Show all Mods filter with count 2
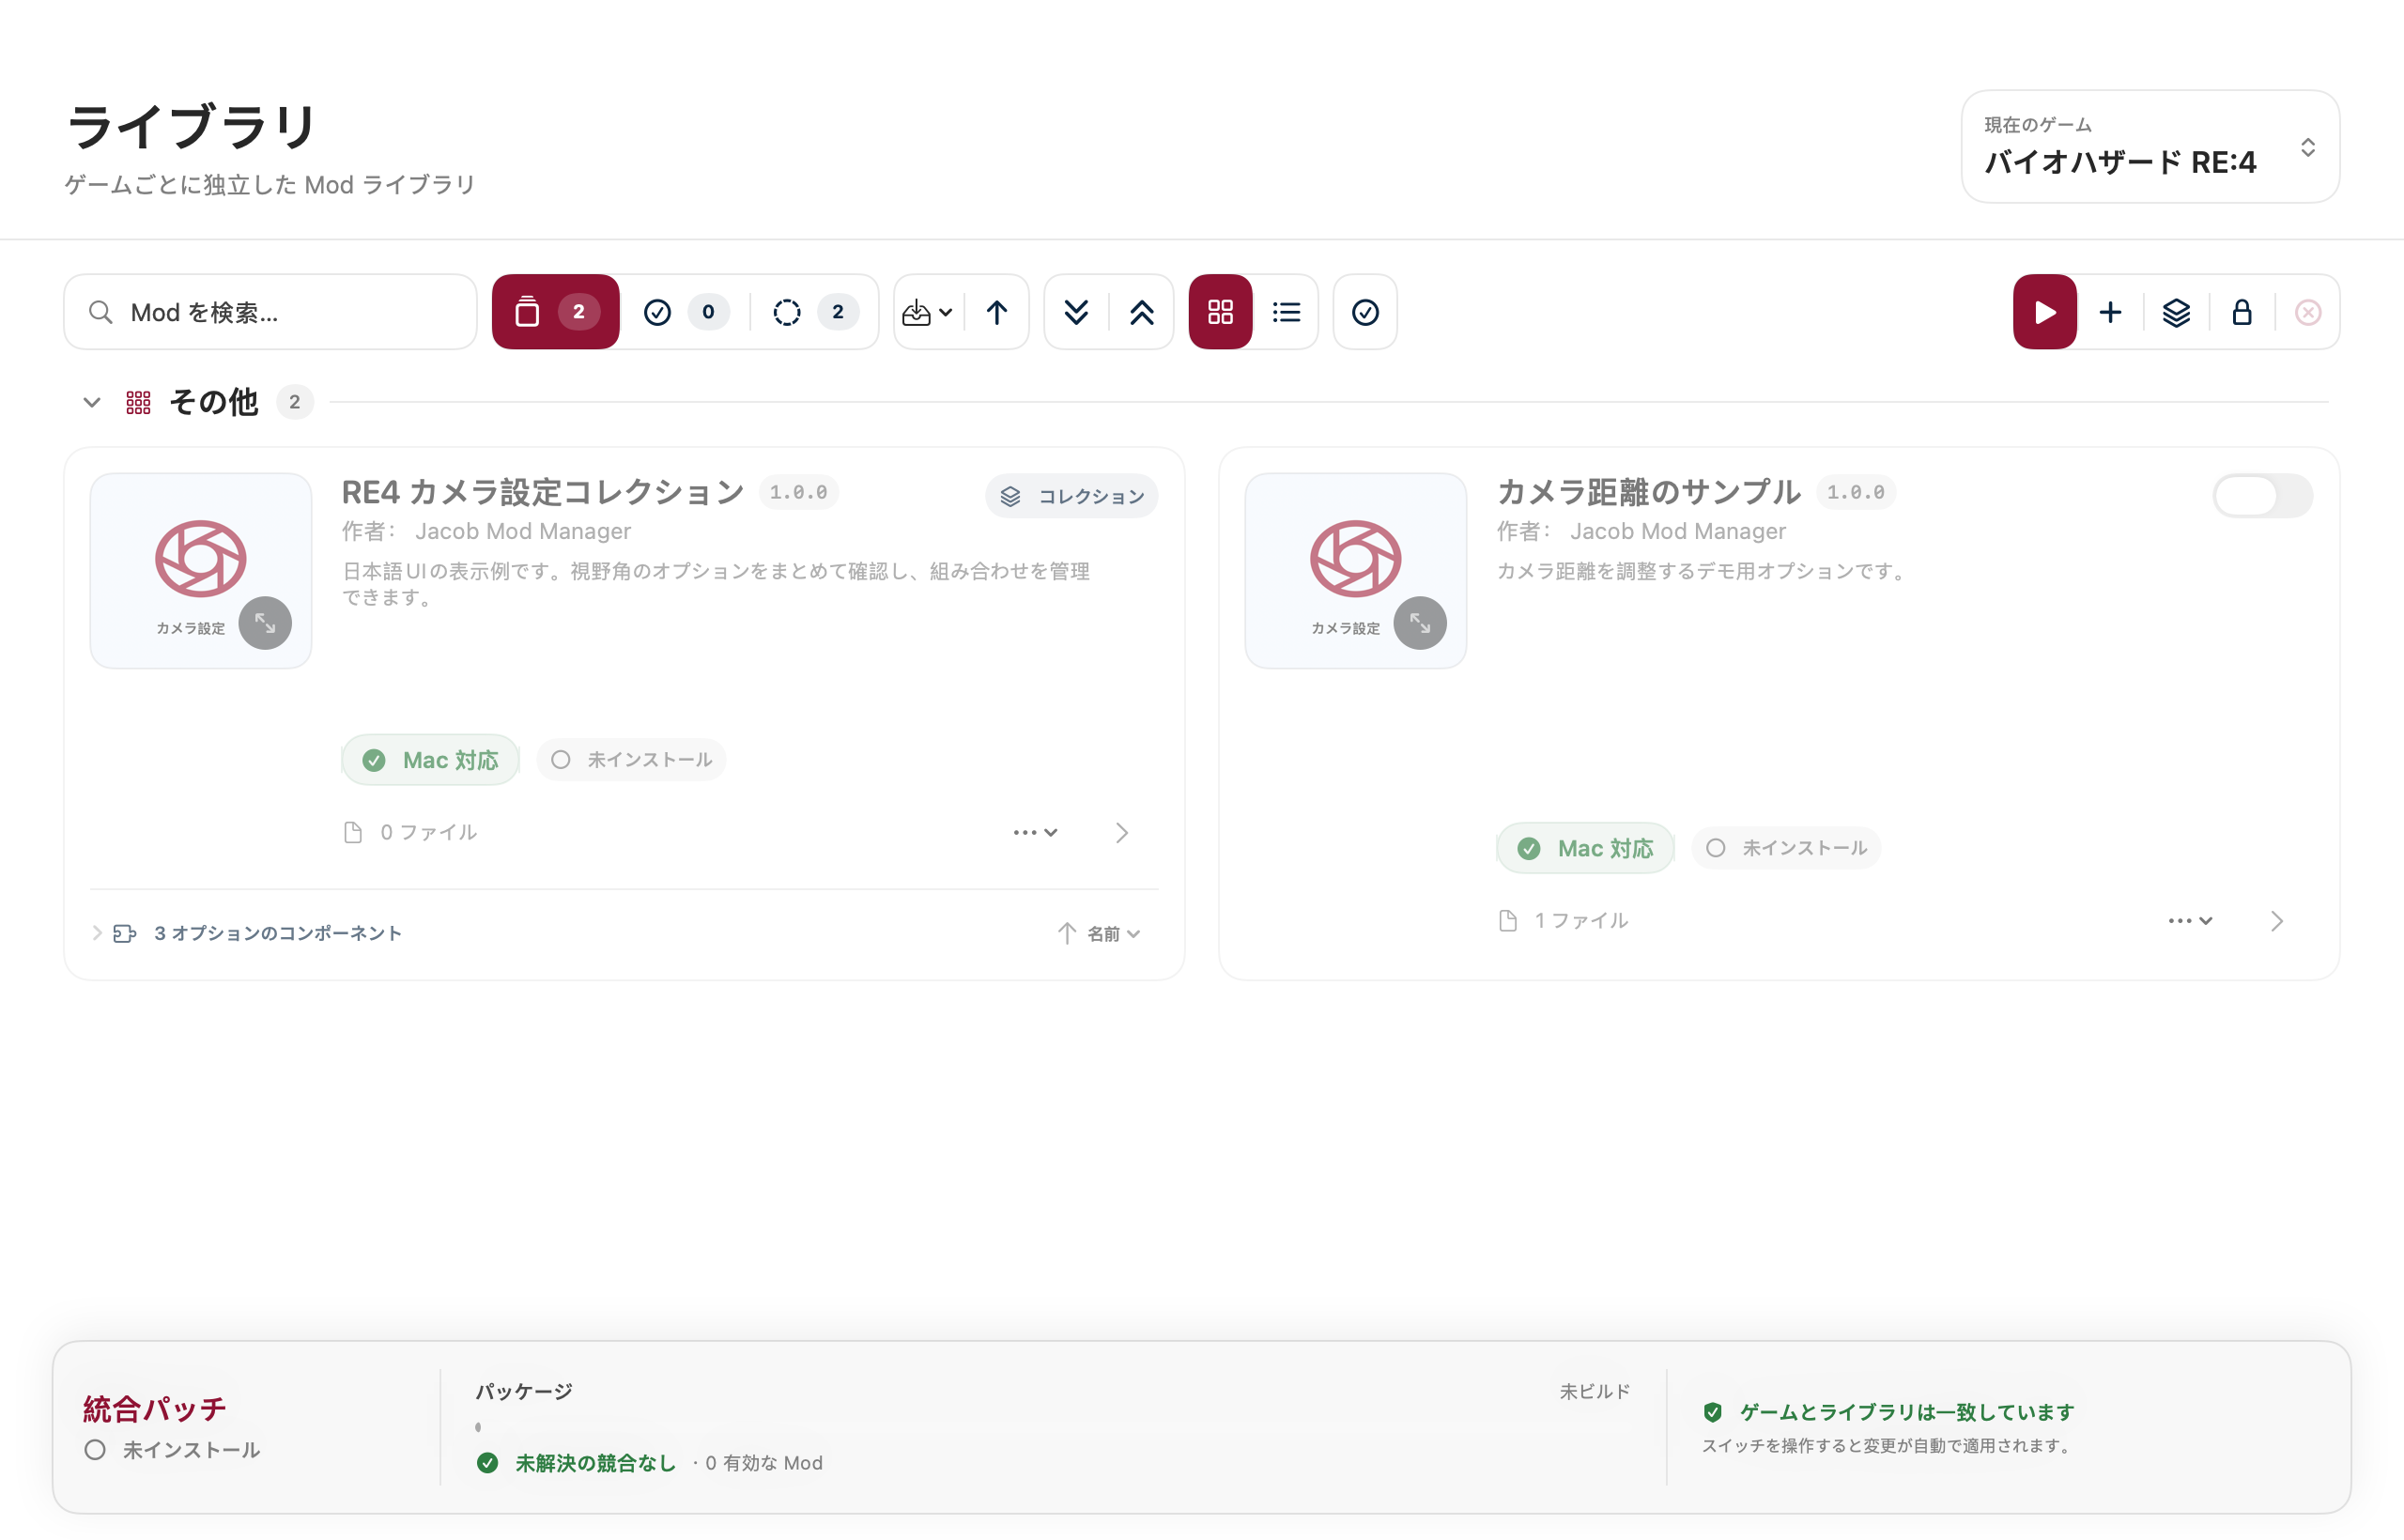Screen dimensions: 2404x1540 tap(556, 312)
